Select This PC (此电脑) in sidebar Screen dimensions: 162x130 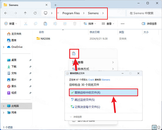click(16, 106)
